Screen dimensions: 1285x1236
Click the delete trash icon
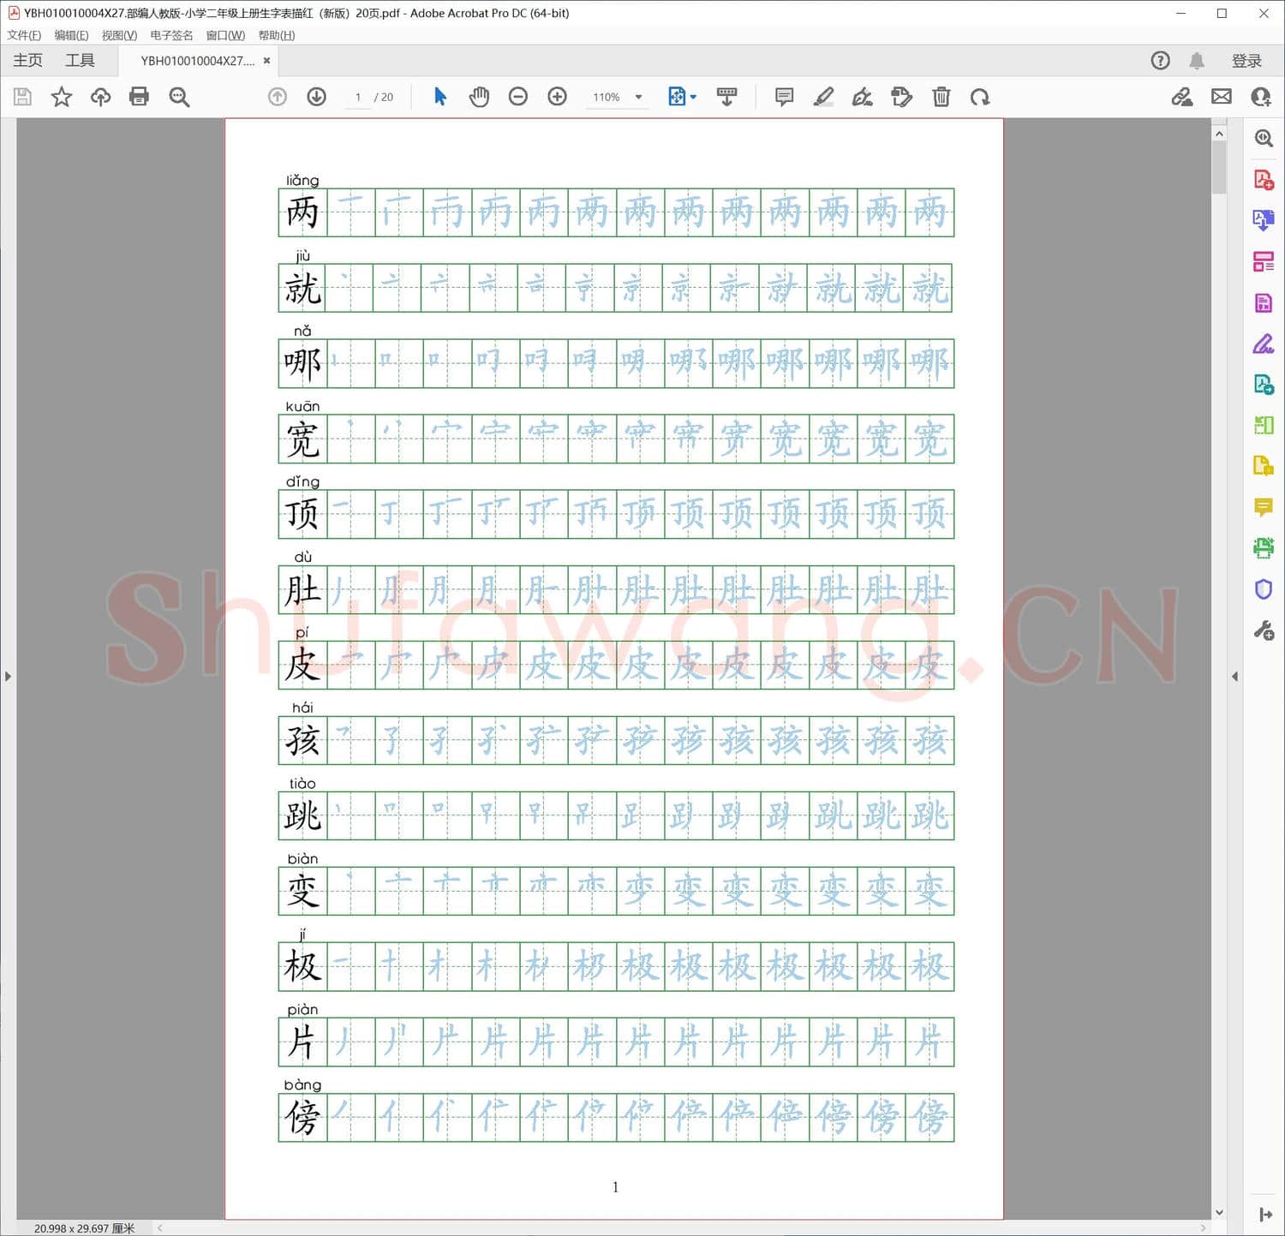(941, 97)
